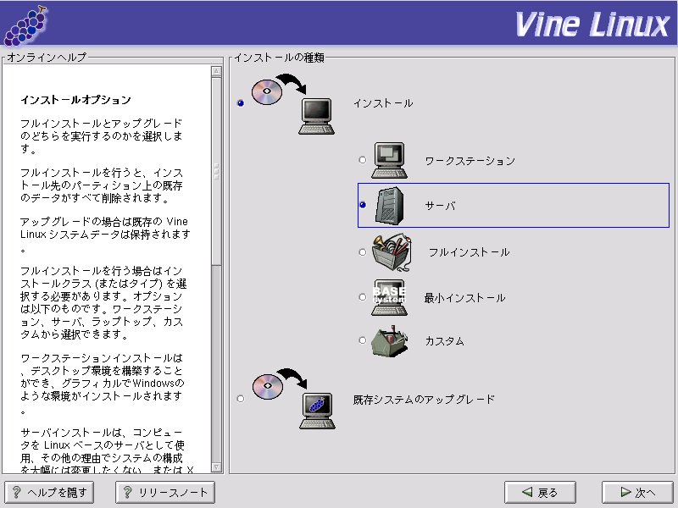Select the フルインストール radio button

(363, 251)
